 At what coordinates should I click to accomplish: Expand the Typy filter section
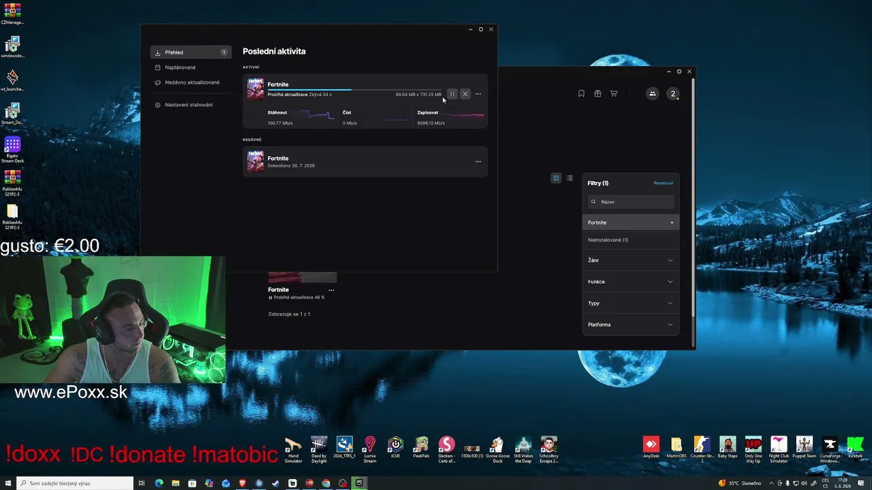631,303
